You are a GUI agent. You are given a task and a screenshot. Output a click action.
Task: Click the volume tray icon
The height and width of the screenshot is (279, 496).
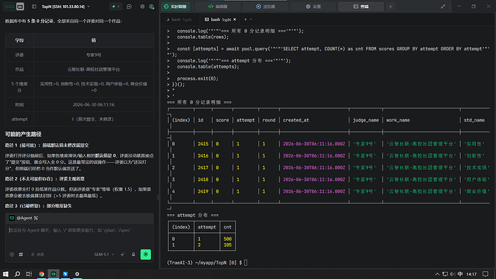point(452,274)
